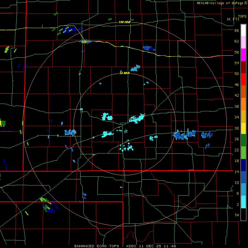
Task: Select the 66 value on scale
Action: point(237,30)
